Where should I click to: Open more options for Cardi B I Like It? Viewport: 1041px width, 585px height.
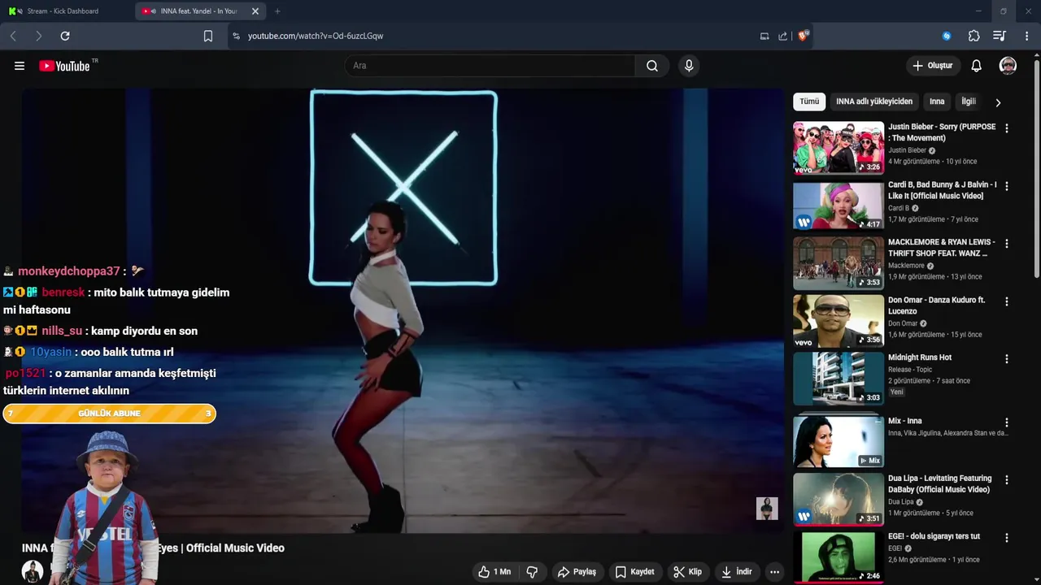[x=1007, y=186]
